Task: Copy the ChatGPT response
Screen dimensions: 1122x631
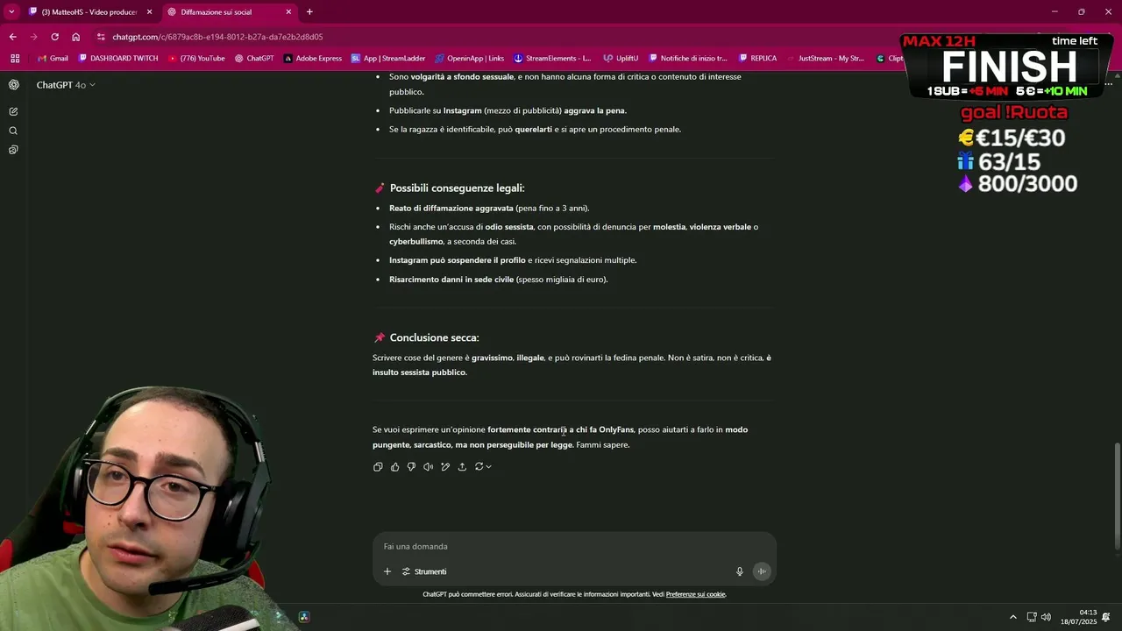Action: pos(378,467)
